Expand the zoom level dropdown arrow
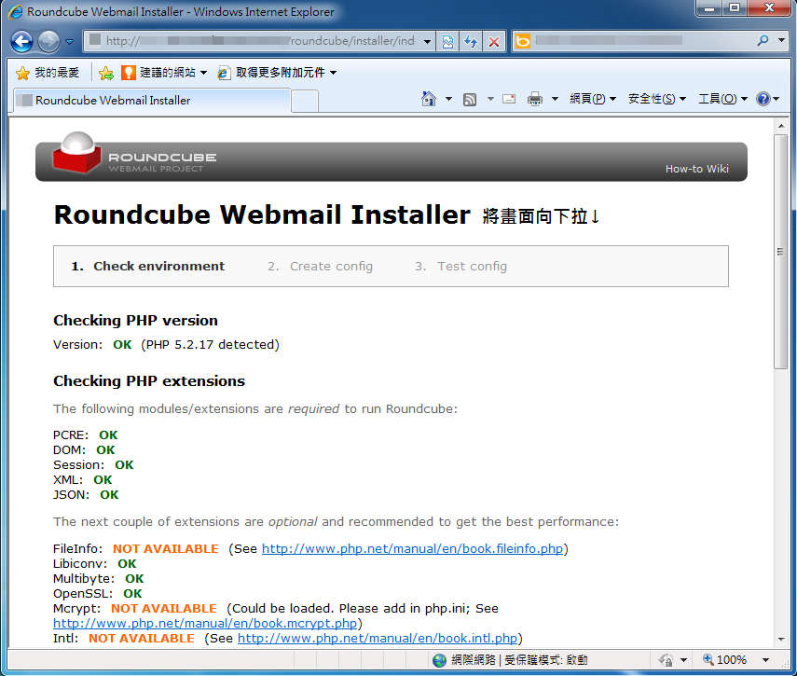This screenshot has height=676, width=797. (765, 660)
